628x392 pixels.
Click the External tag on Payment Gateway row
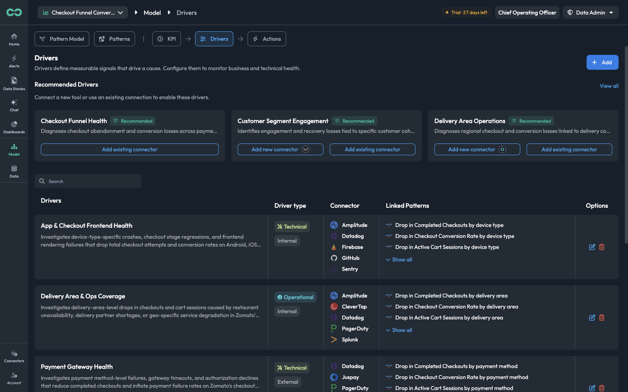pos(288,382)
